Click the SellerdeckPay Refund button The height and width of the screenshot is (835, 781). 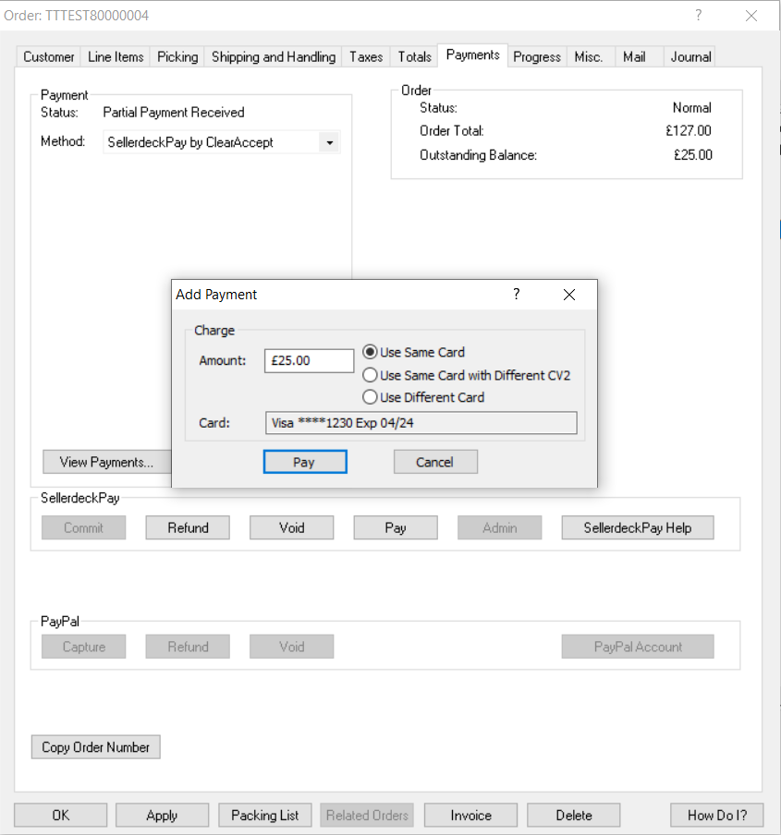188,528
